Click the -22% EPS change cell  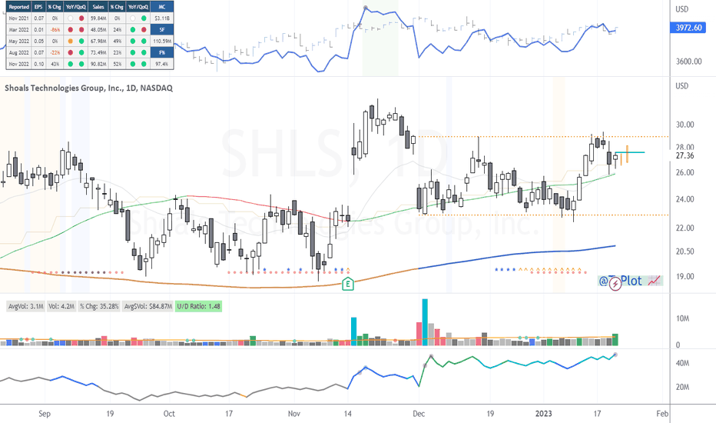[x=55, y=52]
